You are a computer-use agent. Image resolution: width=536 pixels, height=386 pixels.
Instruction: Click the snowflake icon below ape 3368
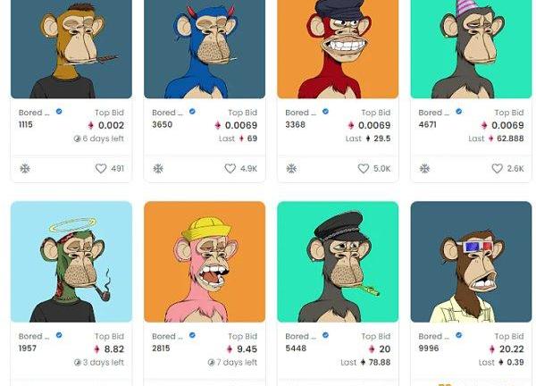(x=291, y=168)
